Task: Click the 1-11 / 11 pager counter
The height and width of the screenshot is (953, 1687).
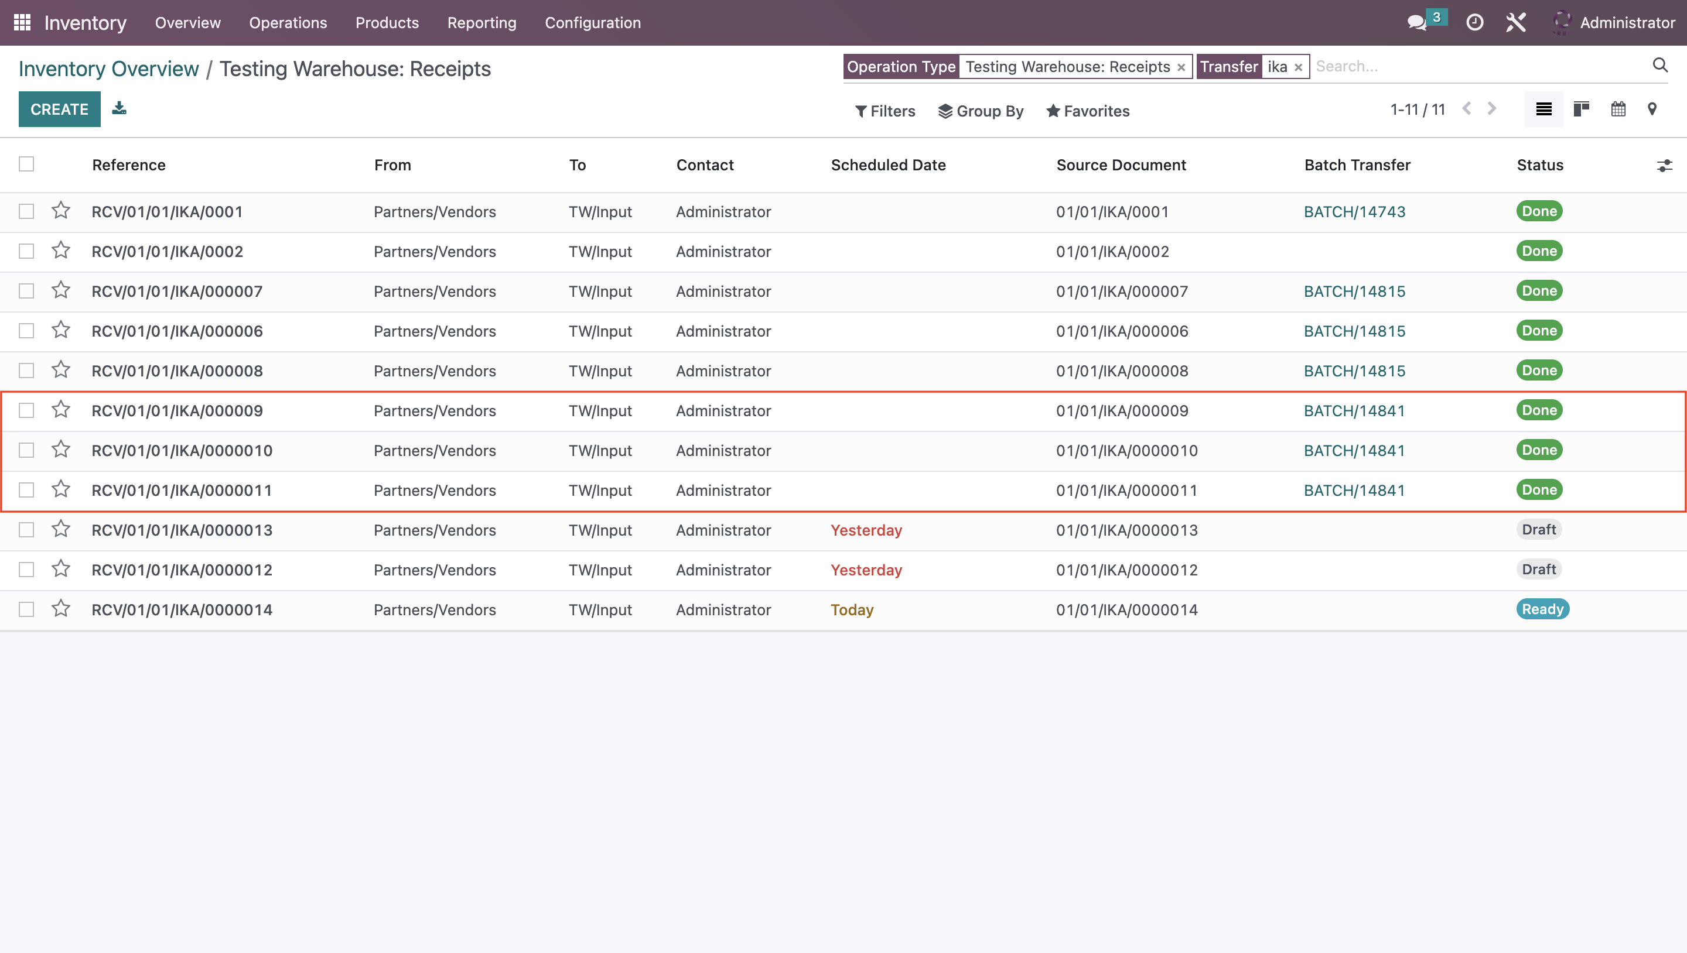Action: 1417,109
